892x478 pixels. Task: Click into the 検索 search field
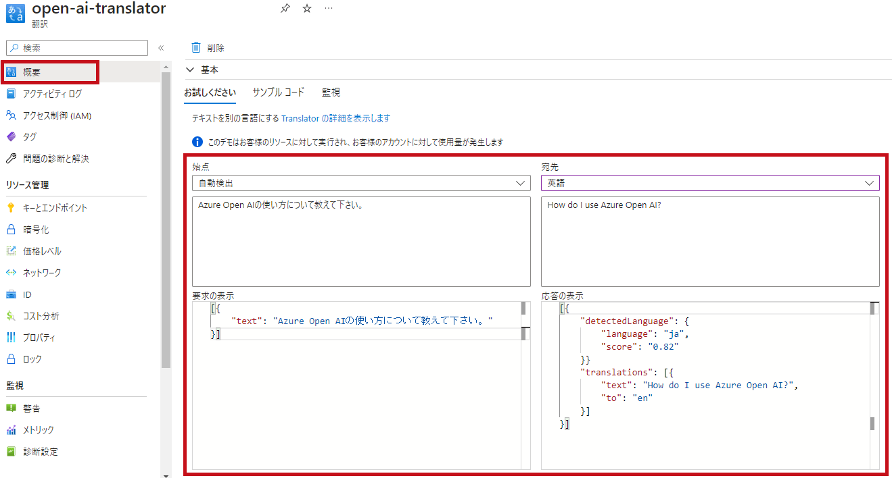[x=76, y=48]
